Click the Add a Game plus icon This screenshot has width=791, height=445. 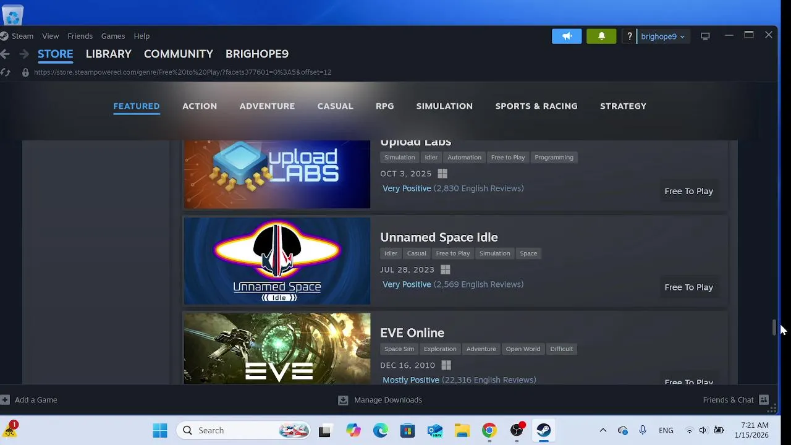click(x=5, y=400)
